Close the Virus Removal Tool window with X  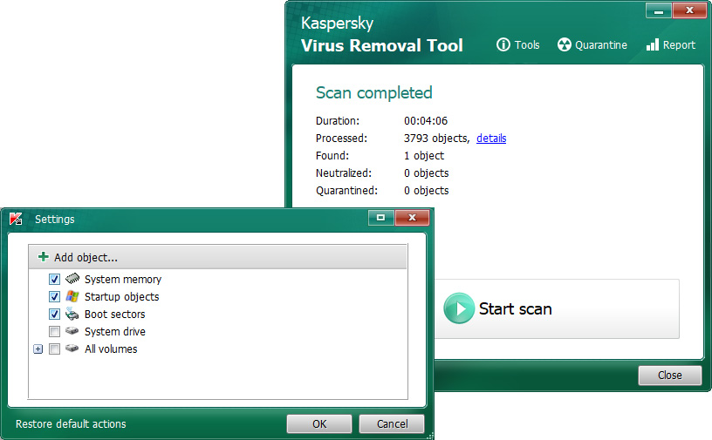[689, 10]
